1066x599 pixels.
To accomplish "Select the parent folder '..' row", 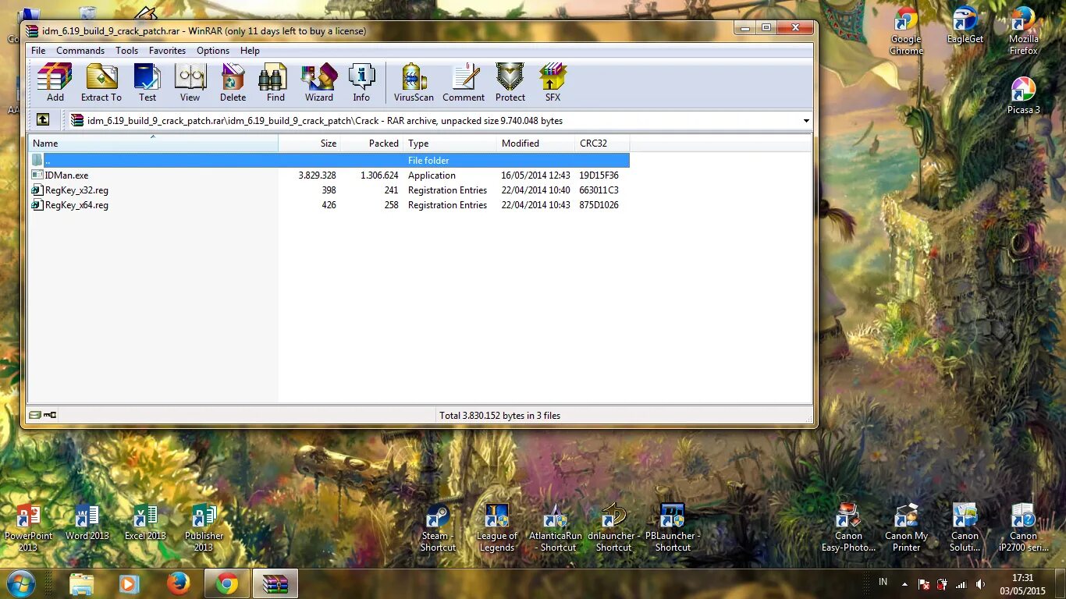I will [329, 160].
